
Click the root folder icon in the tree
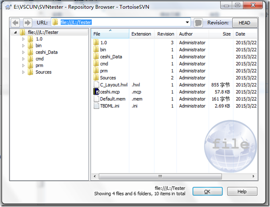click(x=23, y=32)
